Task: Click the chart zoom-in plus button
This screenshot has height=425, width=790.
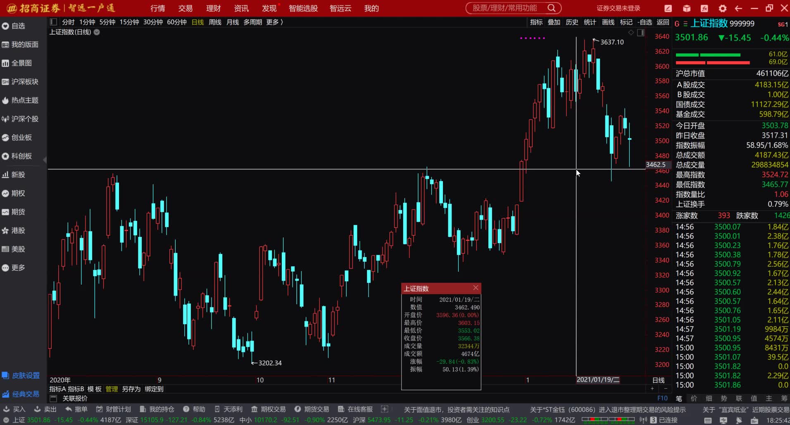Action: coord(652,389)
